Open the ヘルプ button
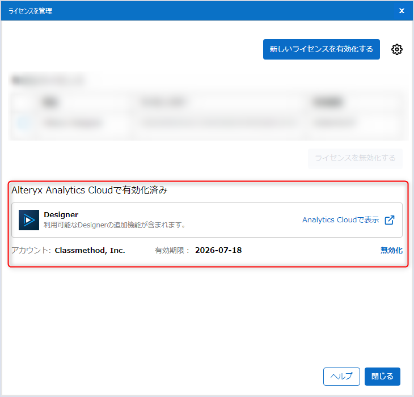Image resolution: width=414 pixels, height=397 pixels. pyautogui.click(x=341, y=377)
